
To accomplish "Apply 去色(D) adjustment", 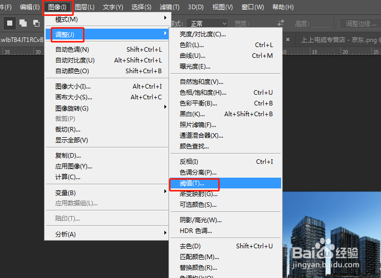I will tap(225, 246).
